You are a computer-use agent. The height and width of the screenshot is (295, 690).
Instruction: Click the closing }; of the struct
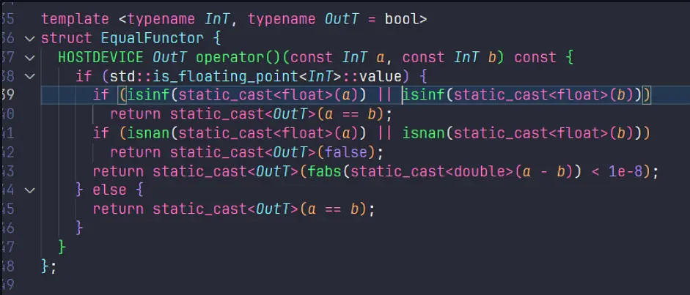[49, 266]
